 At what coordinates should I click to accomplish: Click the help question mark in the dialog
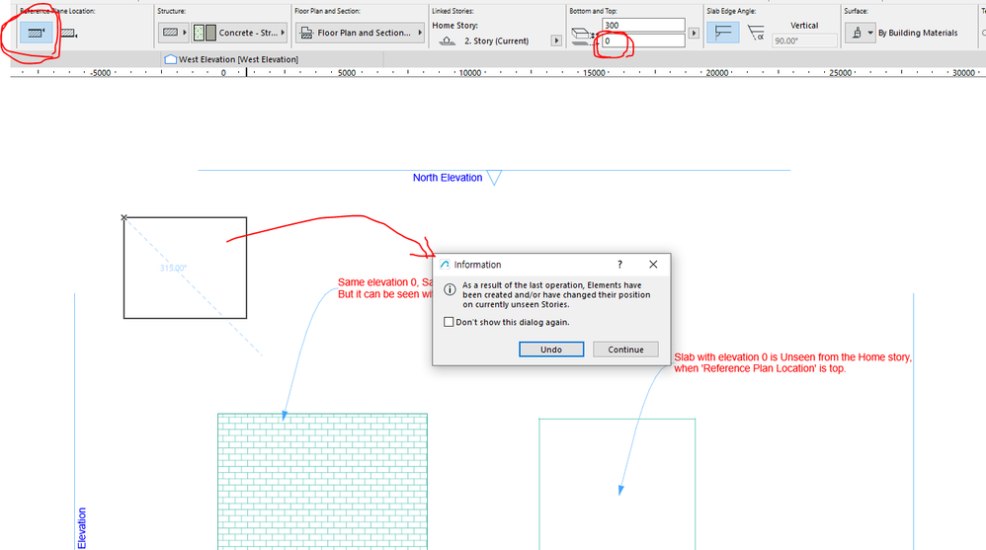point(619,265)
